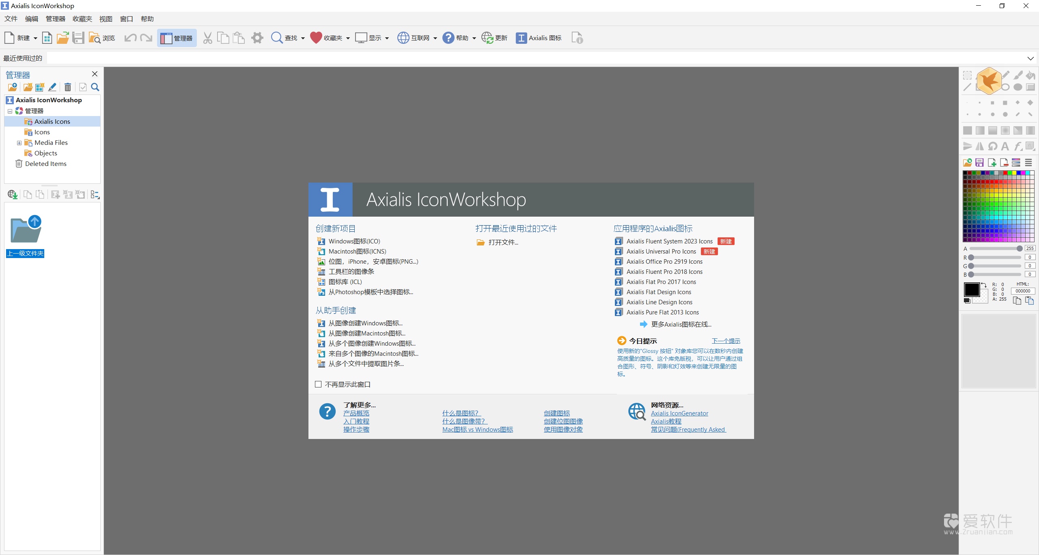Click the 更新 update globe icon
Viewport: 1039px width, 555px height.
(x=487, y=38)
